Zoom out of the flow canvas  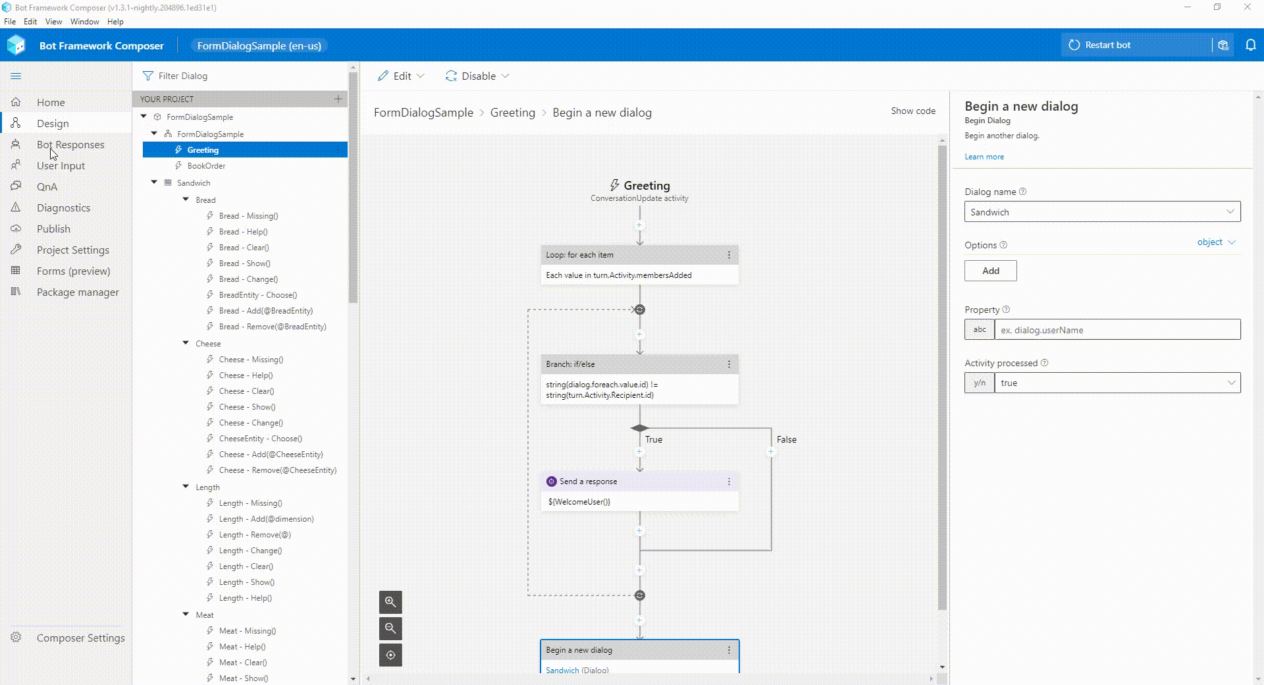390,628
